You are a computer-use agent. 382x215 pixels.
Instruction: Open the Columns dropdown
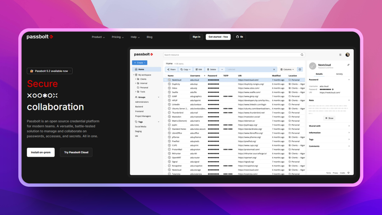[x=287, y=70]
